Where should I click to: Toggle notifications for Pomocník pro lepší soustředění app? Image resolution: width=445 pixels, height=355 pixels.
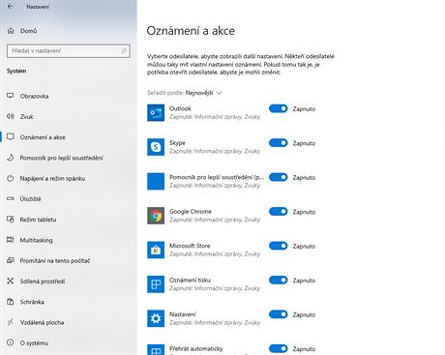(x=279, y=177)
